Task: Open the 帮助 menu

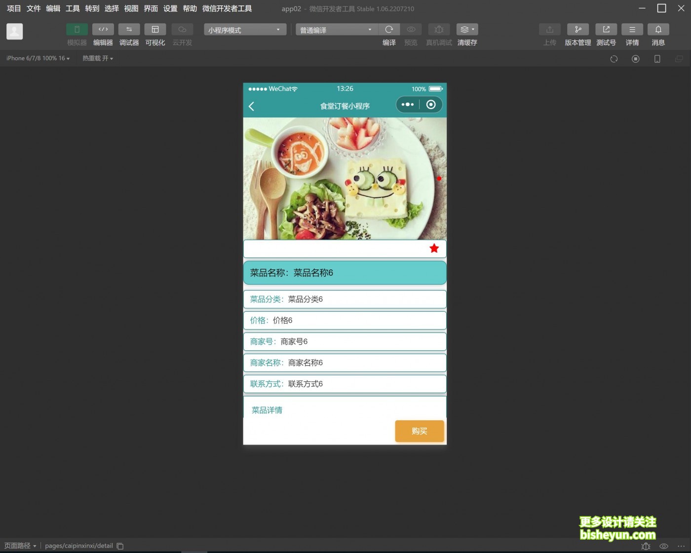Action: tap(190, 8)
